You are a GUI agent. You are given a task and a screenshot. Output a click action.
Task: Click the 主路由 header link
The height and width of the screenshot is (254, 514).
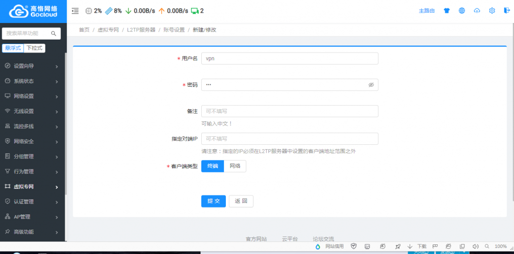click(x=427, y=11)
